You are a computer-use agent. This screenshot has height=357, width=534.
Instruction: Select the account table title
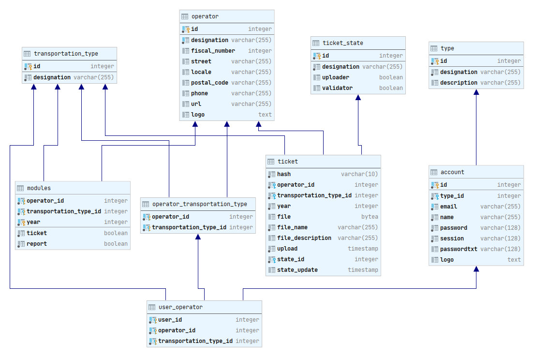452,172
